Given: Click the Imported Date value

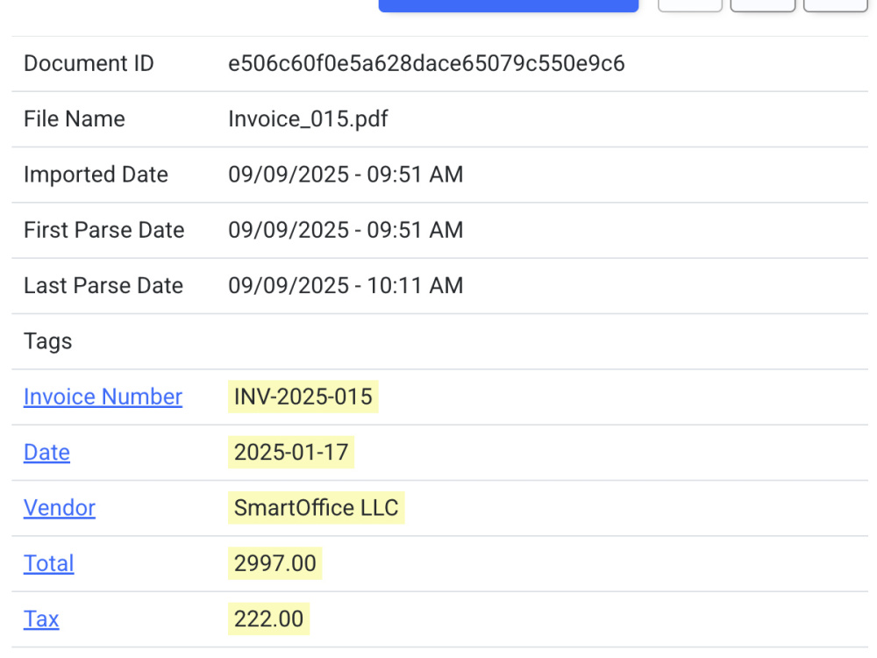Looking at the screenshot, I should point(346,175).
